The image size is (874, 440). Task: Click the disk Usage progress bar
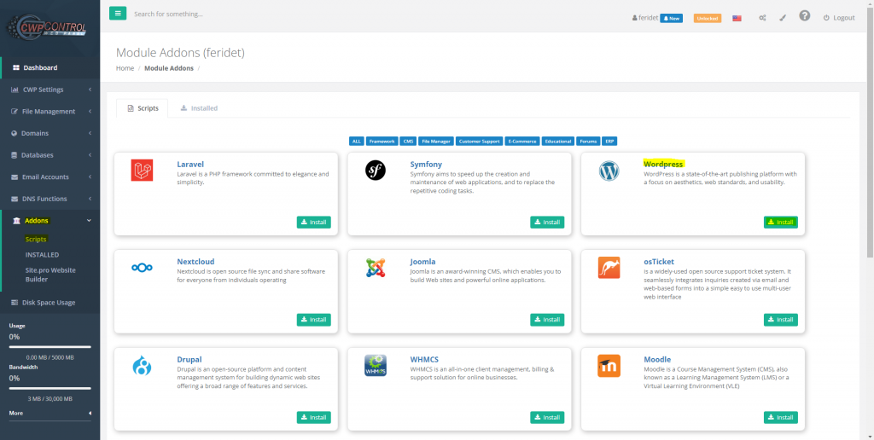tap(50, 347)
